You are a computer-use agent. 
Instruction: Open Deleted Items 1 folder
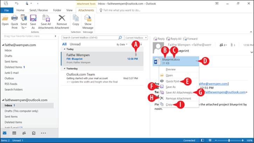(15, 67)
